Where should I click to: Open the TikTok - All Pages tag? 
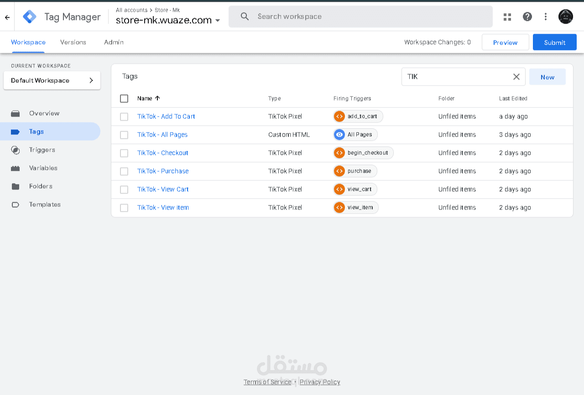coord(162,134)
